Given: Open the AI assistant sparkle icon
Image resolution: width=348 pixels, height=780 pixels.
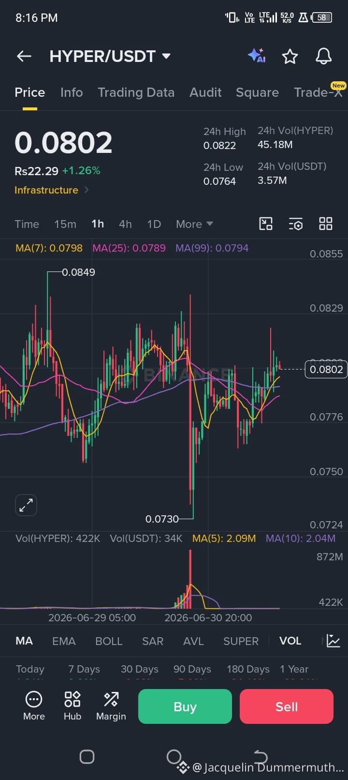Looking at the screenshot, I should coord(257,56).
